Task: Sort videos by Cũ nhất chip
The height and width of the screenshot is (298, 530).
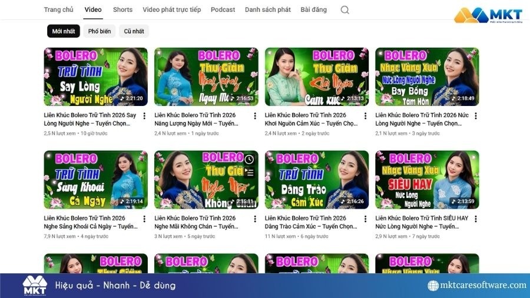Action: click(x=134, y=31)
